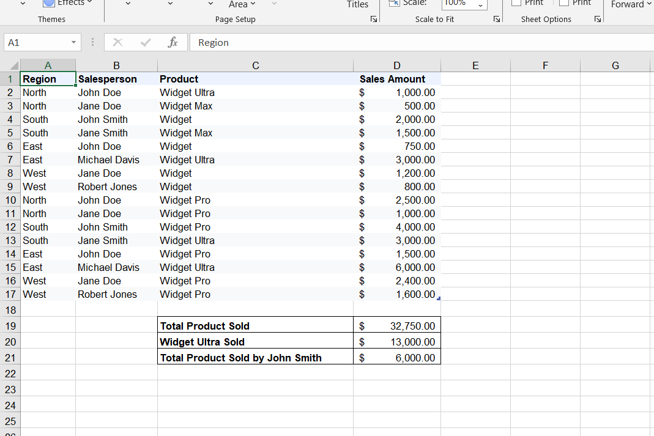The height and width of the screenshot is (436, 654).
Task: Click the Cancel X icon in formula bar
Action: pos(117,42)
